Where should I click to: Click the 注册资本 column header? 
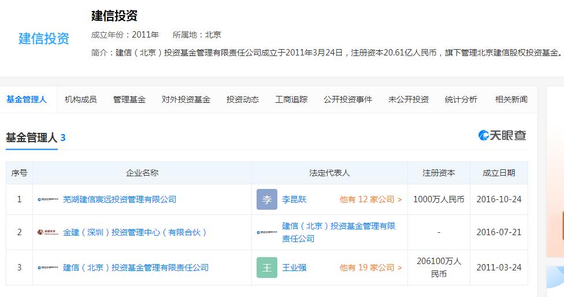pos(439,173)
